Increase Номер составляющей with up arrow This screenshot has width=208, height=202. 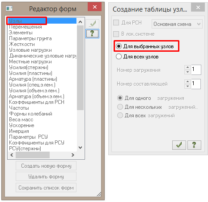[x=187, y=82]
